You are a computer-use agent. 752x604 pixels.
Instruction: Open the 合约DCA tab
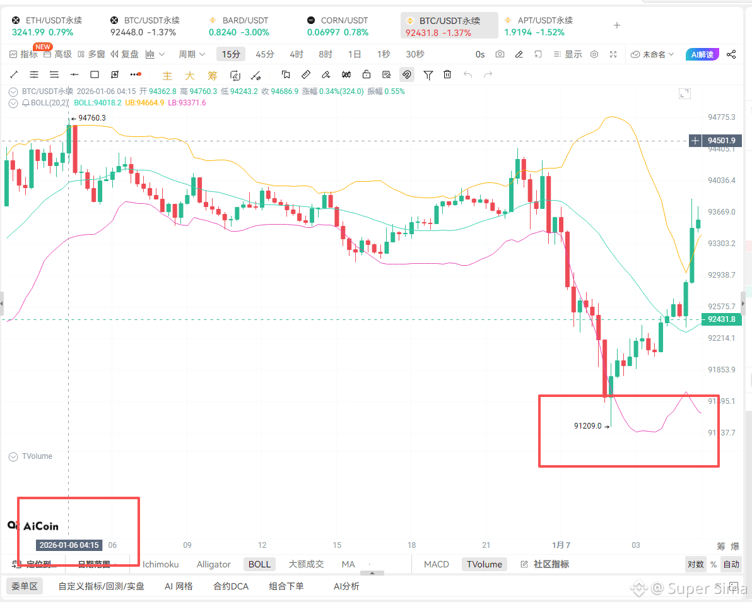231,586
